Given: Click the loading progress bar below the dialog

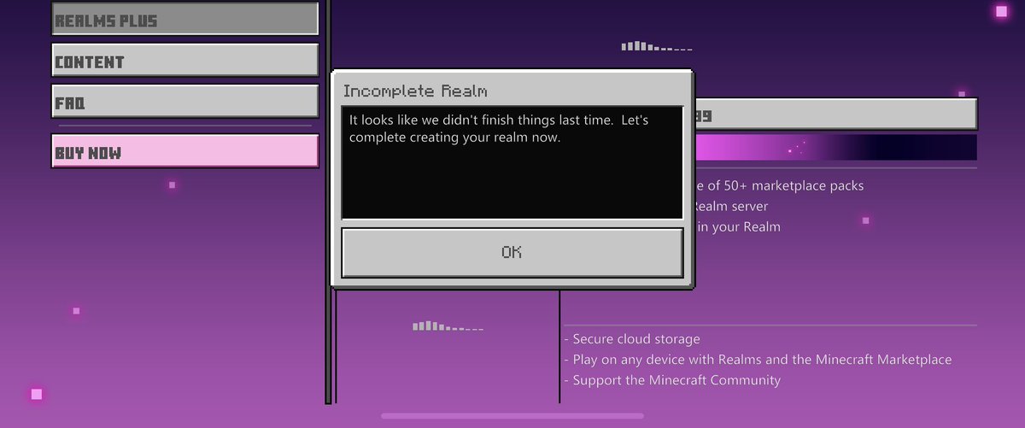Looking at the screenshot, I should point(448,326).
